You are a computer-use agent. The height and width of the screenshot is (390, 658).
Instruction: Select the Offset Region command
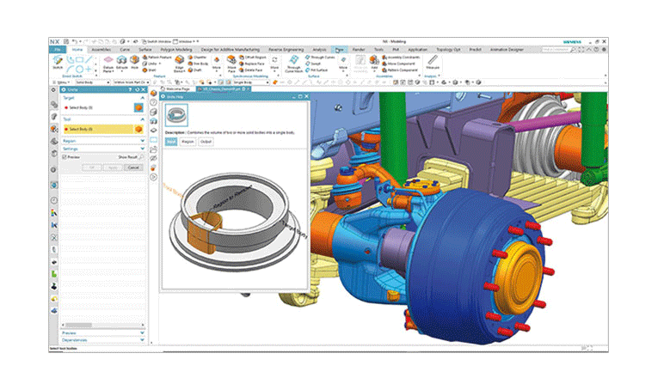coord(253,57)
